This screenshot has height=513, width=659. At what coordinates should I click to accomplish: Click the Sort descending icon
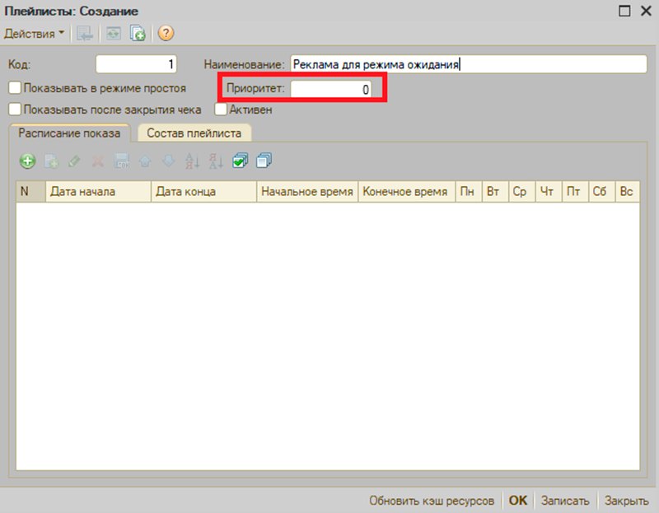(x=216, y=161)
